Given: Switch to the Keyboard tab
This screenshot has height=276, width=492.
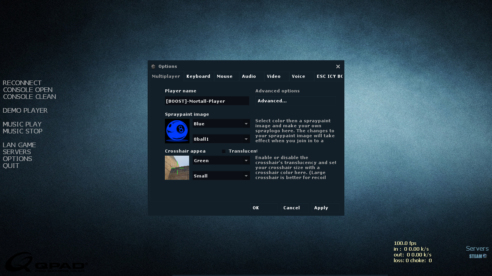Looking at the screenshot, I should tap(198, 76).
